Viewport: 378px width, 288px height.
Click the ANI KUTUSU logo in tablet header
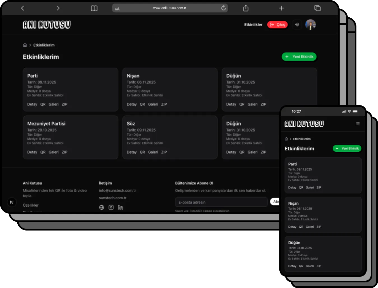click(47, 25)
